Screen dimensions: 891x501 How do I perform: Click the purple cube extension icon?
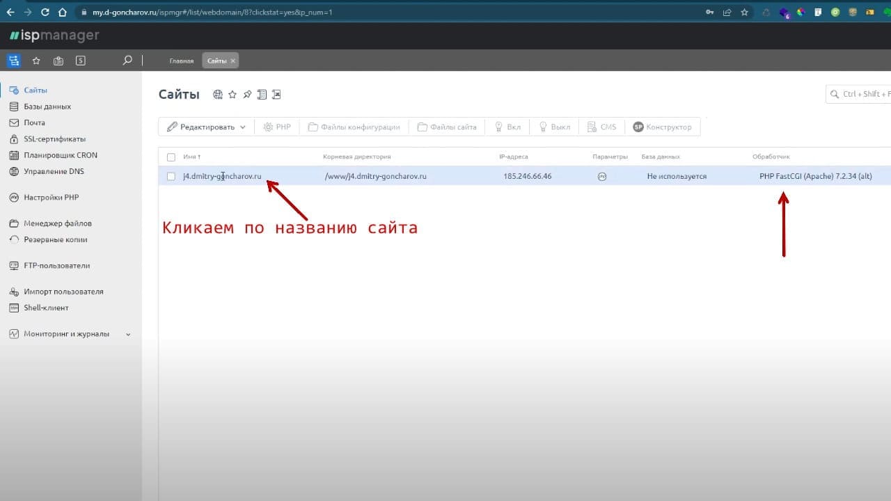pyautogui.click(x=784, y=13)
